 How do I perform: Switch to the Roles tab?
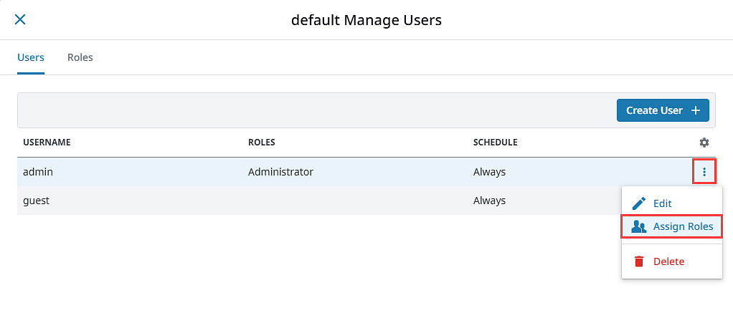coord(80,57)
